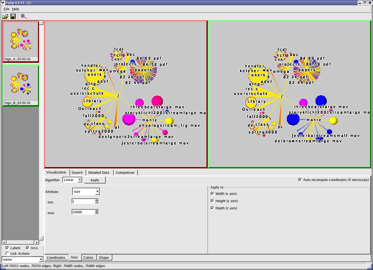Click the open folder toolbar icon

pos(5,17)
